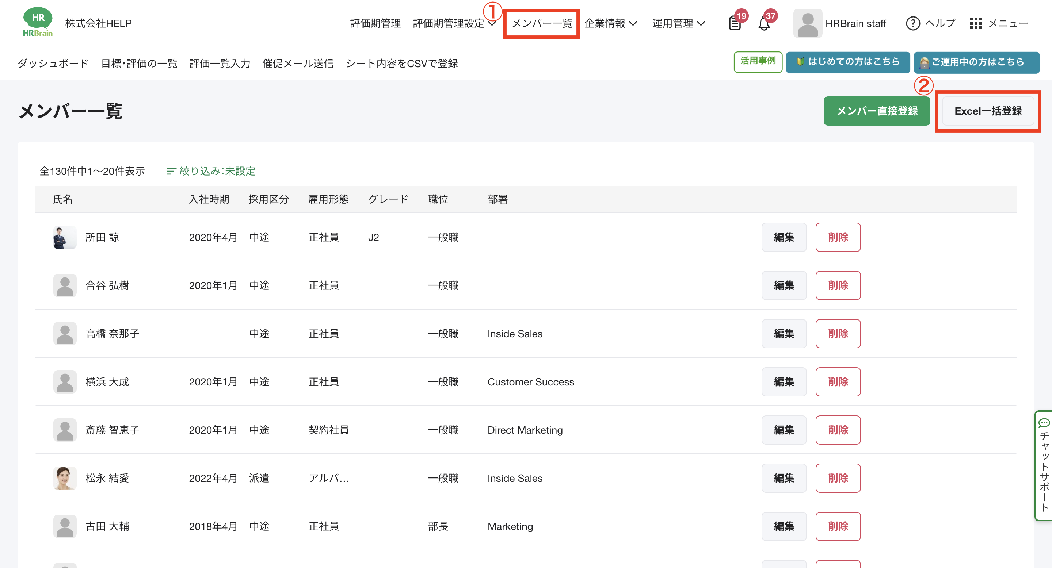Click the Excel一括登録 button
Image resolution: width=1052 pixels, height=568 pixels.
[x=988, y=111]
